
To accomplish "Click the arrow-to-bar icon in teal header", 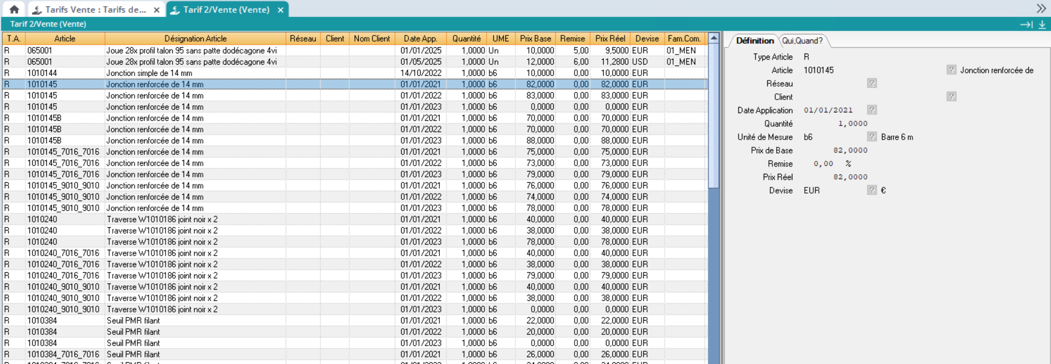I will 1026,24.
